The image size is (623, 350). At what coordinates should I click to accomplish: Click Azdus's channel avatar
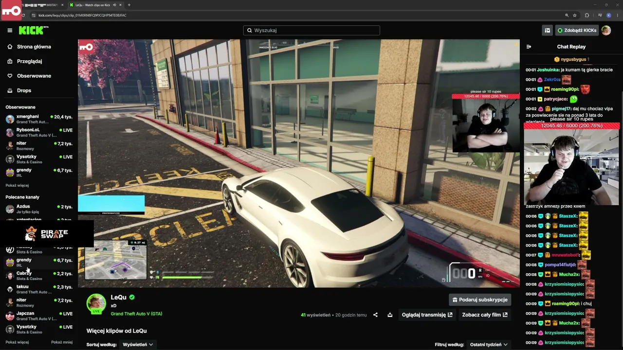coord(10,209)
